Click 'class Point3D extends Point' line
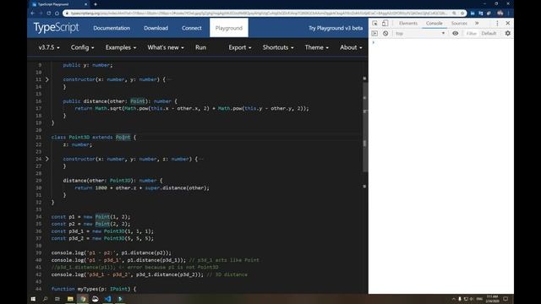Screen dimensions: 541x304 click(x=94, y=138)
